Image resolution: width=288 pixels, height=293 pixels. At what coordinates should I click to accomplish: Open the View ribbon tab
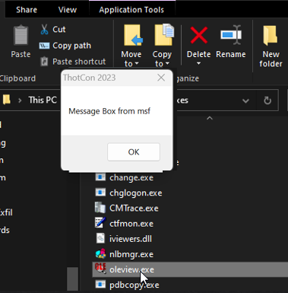[x=68, y=10]
